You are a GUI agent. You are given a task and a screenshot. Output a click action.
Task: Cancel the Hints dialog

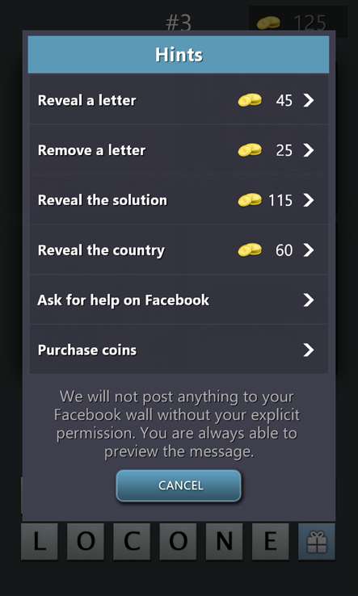pyautogui.click(x=179, y=486)
